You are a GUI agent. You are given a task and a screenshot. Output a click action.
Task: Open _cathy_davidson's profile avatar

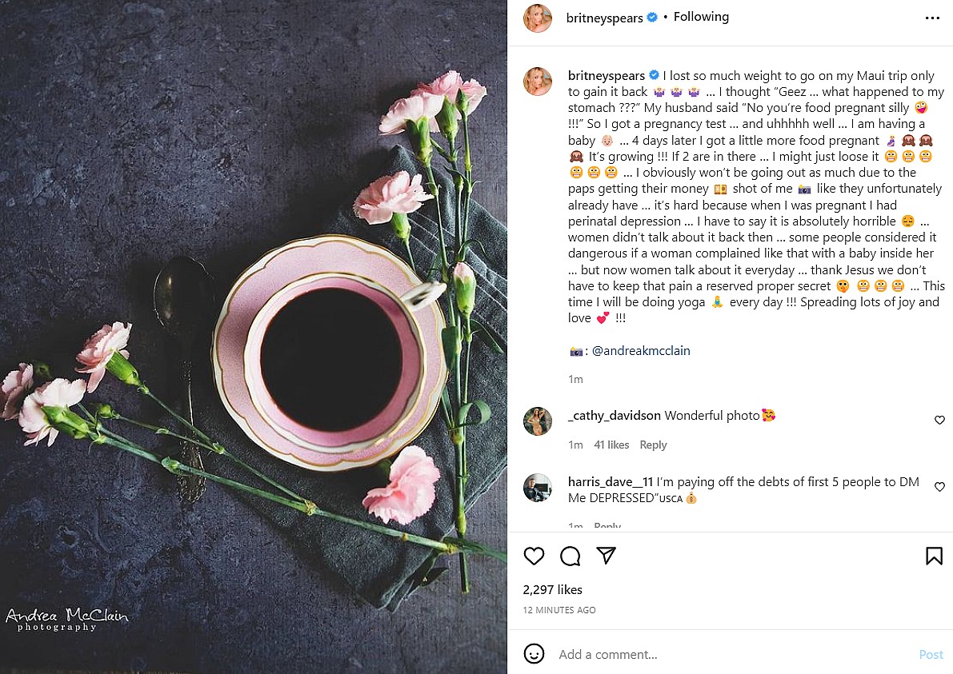tap(538, 421)
